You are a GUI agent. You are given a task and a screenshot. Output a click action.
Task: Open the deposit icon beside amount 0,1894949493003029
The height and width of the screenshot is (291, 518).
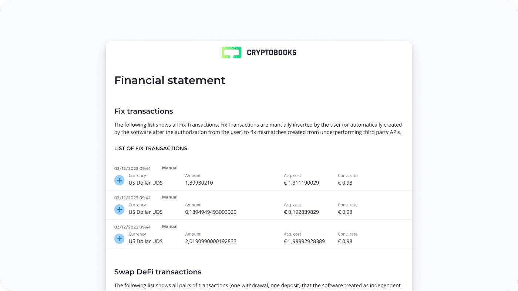(119, 209)
